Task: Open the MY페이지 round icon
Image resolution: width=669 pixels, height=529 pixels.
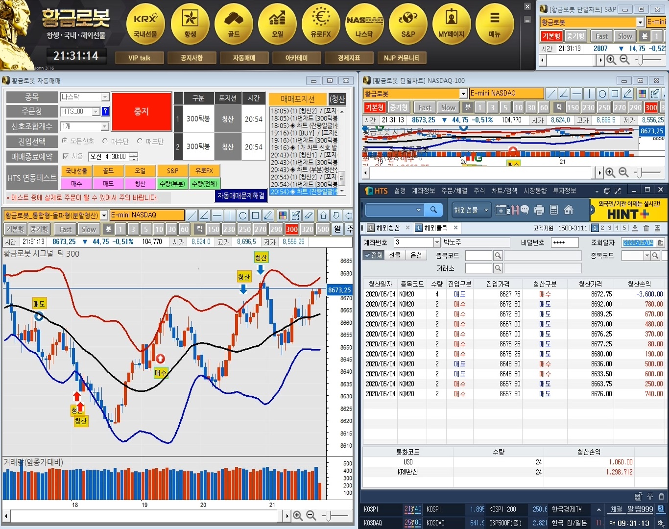Action: [x=452, y=24]
